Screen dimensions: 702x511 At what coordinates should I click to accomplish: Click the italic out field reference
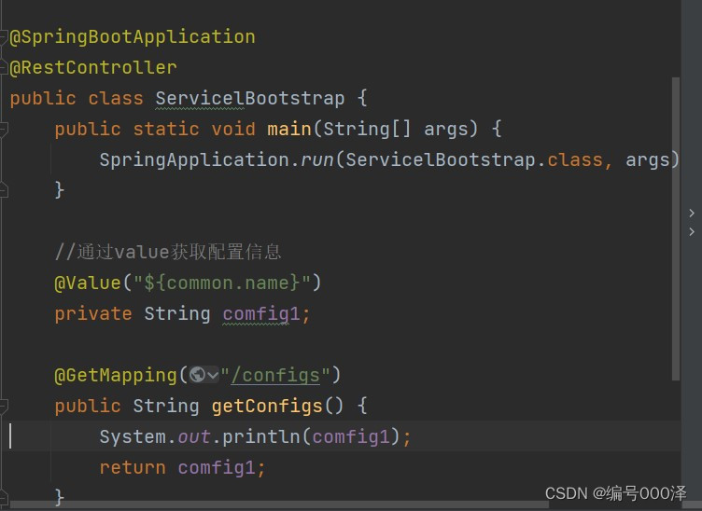[194, 436]
